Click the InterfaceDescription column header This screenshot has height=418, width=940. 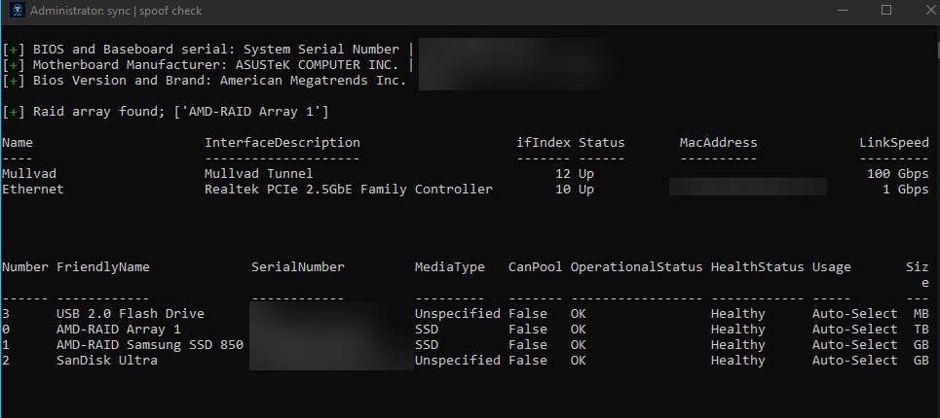(282, 143)
